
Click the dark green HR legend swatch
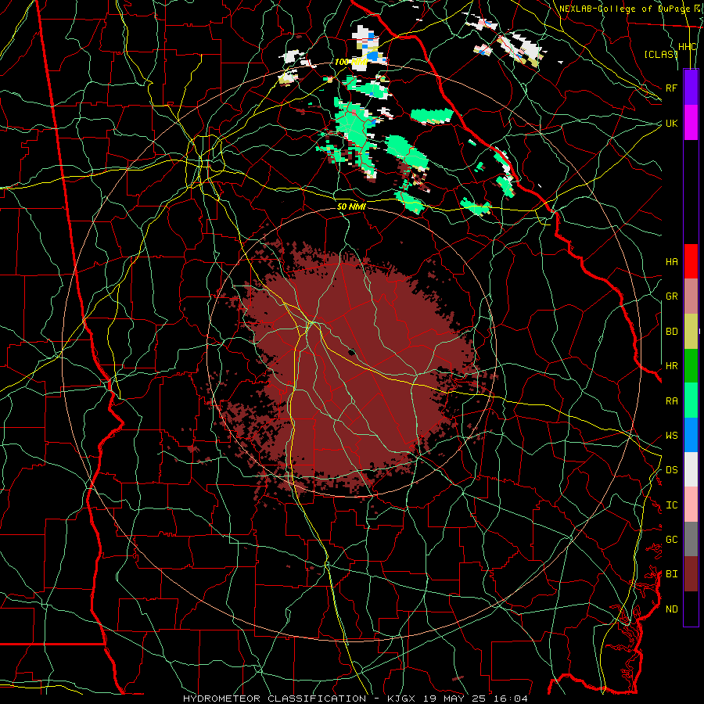point(691,365)
